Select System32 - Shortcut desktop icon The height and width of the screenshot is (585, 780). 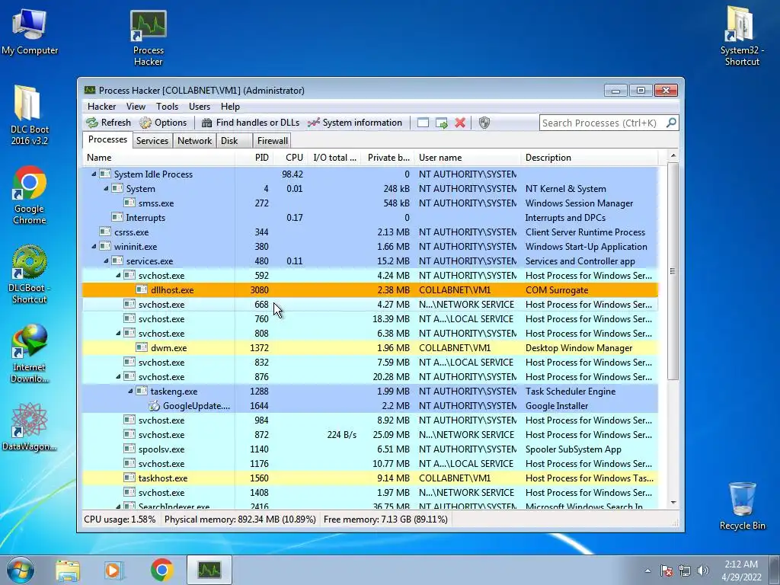742,36
